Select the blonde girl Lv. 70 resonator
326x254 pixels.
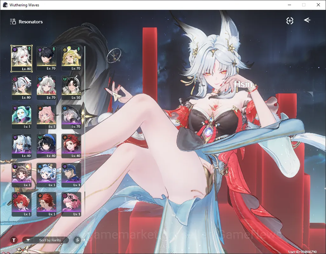point(71,58)
